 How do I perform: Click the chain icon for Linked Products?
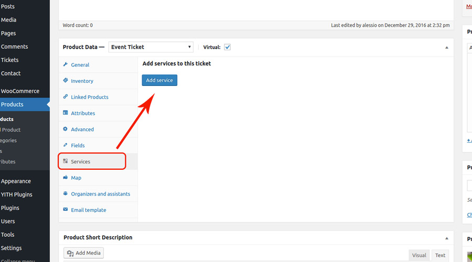[x=66, y=97]
